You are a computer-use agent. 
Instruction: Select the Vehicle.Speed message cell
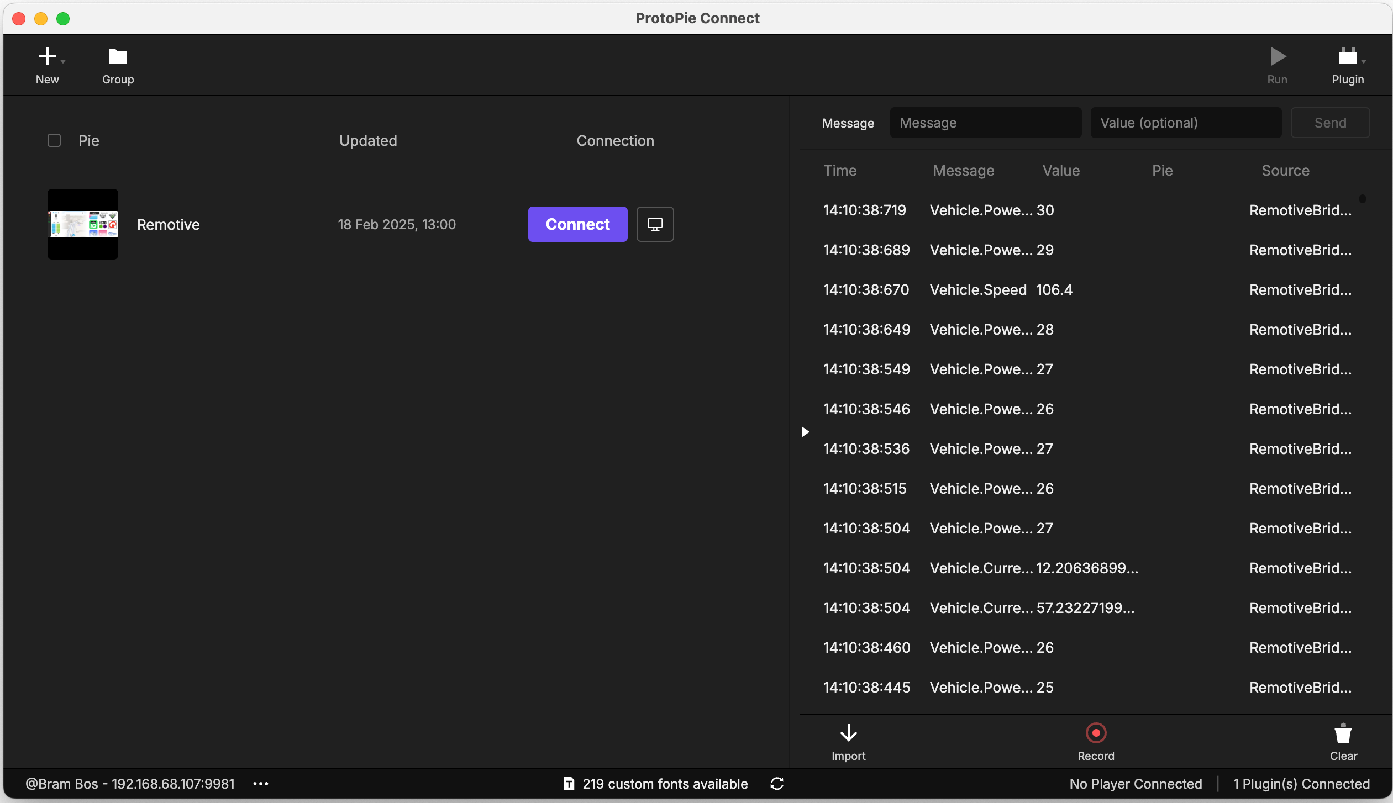[x=978, y=290]
